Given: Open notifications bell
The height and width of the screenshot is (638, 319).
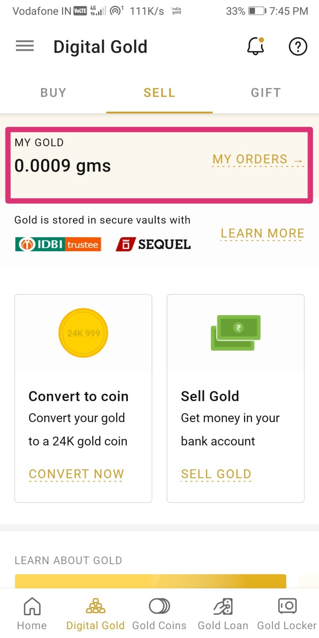Looking at the screenshot, I should point(255,46).
